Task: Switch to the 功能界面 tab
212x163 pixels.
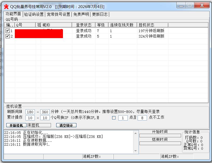Action: click(x=13, y=14)
